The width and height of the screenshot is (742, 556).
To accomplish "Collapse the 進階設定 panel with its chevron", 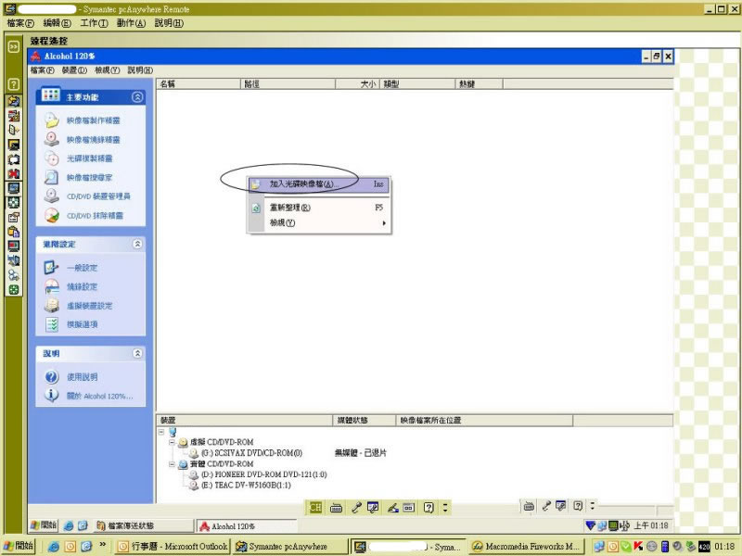I will [137, 244].
